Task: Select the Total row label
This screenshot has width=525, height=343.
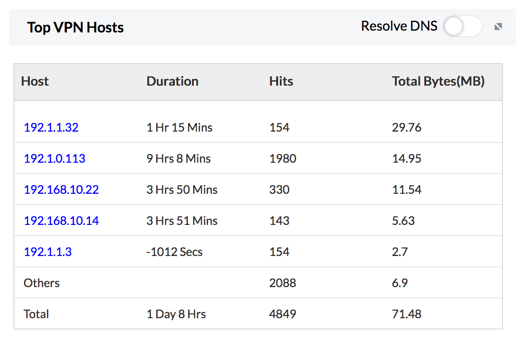Action: [36, 314]
